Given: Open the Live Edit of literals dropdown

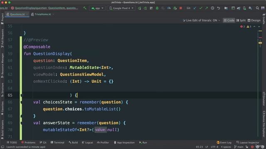Looking at the screenshot, I should [x=202, y=20].
